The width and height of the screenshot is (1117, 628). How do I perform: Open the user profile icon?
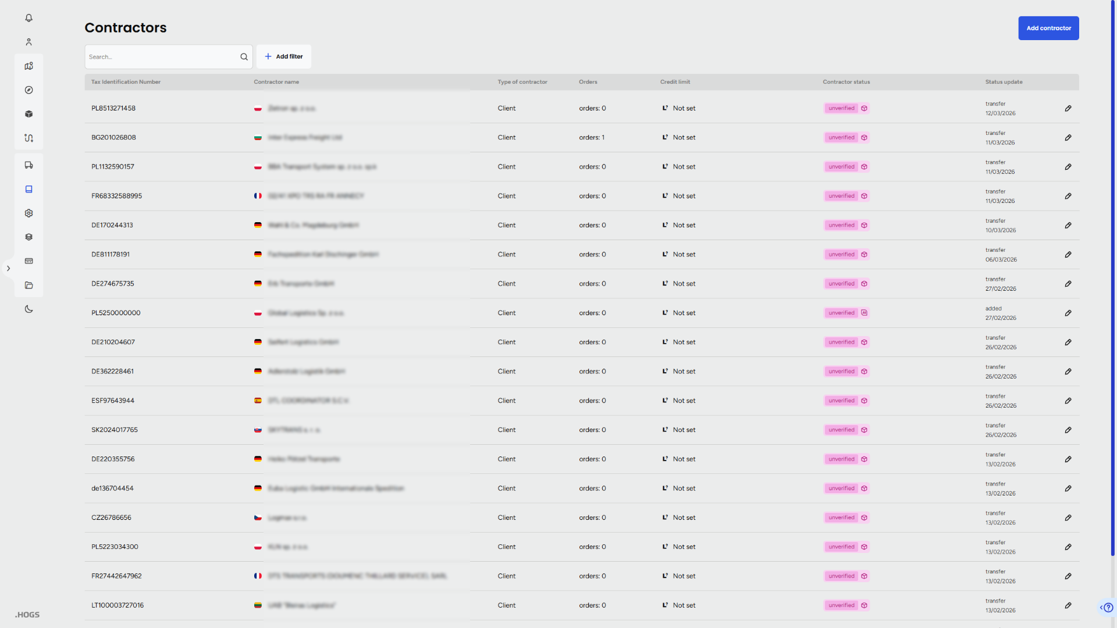[x=29, y=42]
